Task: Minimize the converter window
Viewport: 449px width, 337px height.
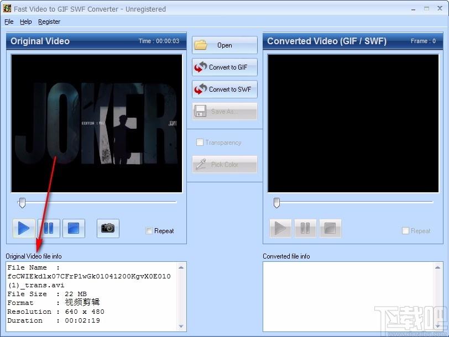Action: [413, 9]
